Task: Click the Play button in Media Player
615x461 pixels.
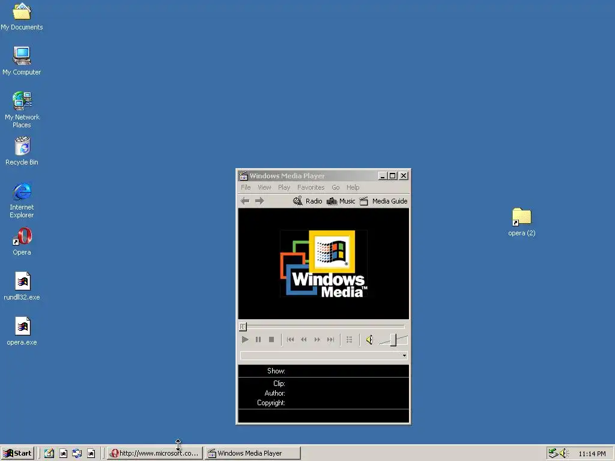Action: (x=245, y=340)
